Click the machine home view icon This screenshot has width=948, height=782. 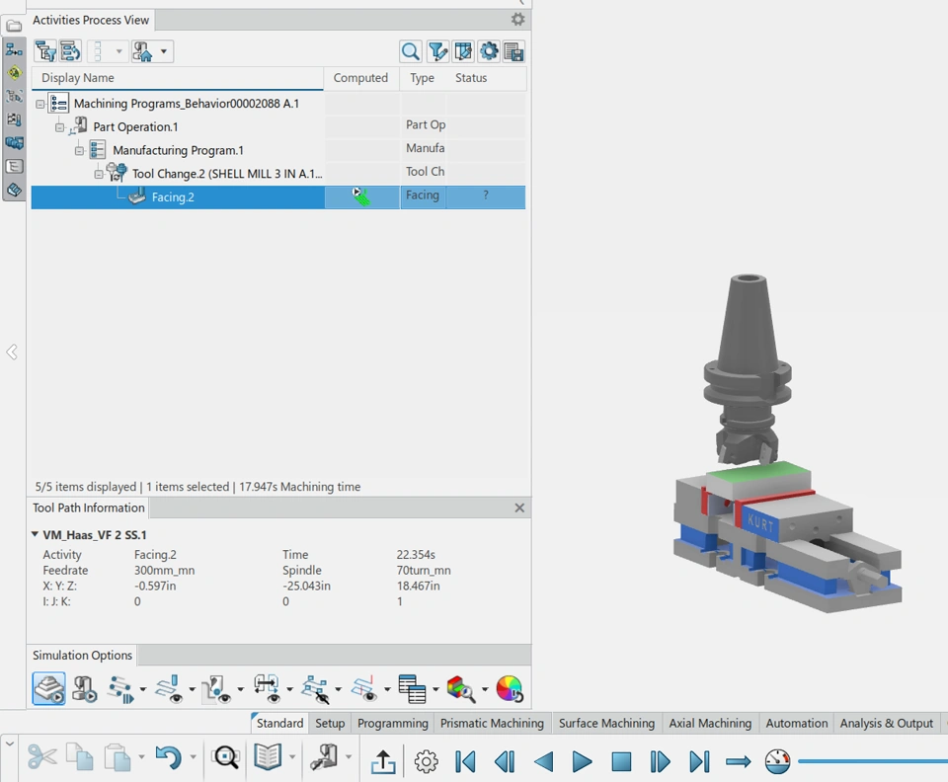pos(142,51)
